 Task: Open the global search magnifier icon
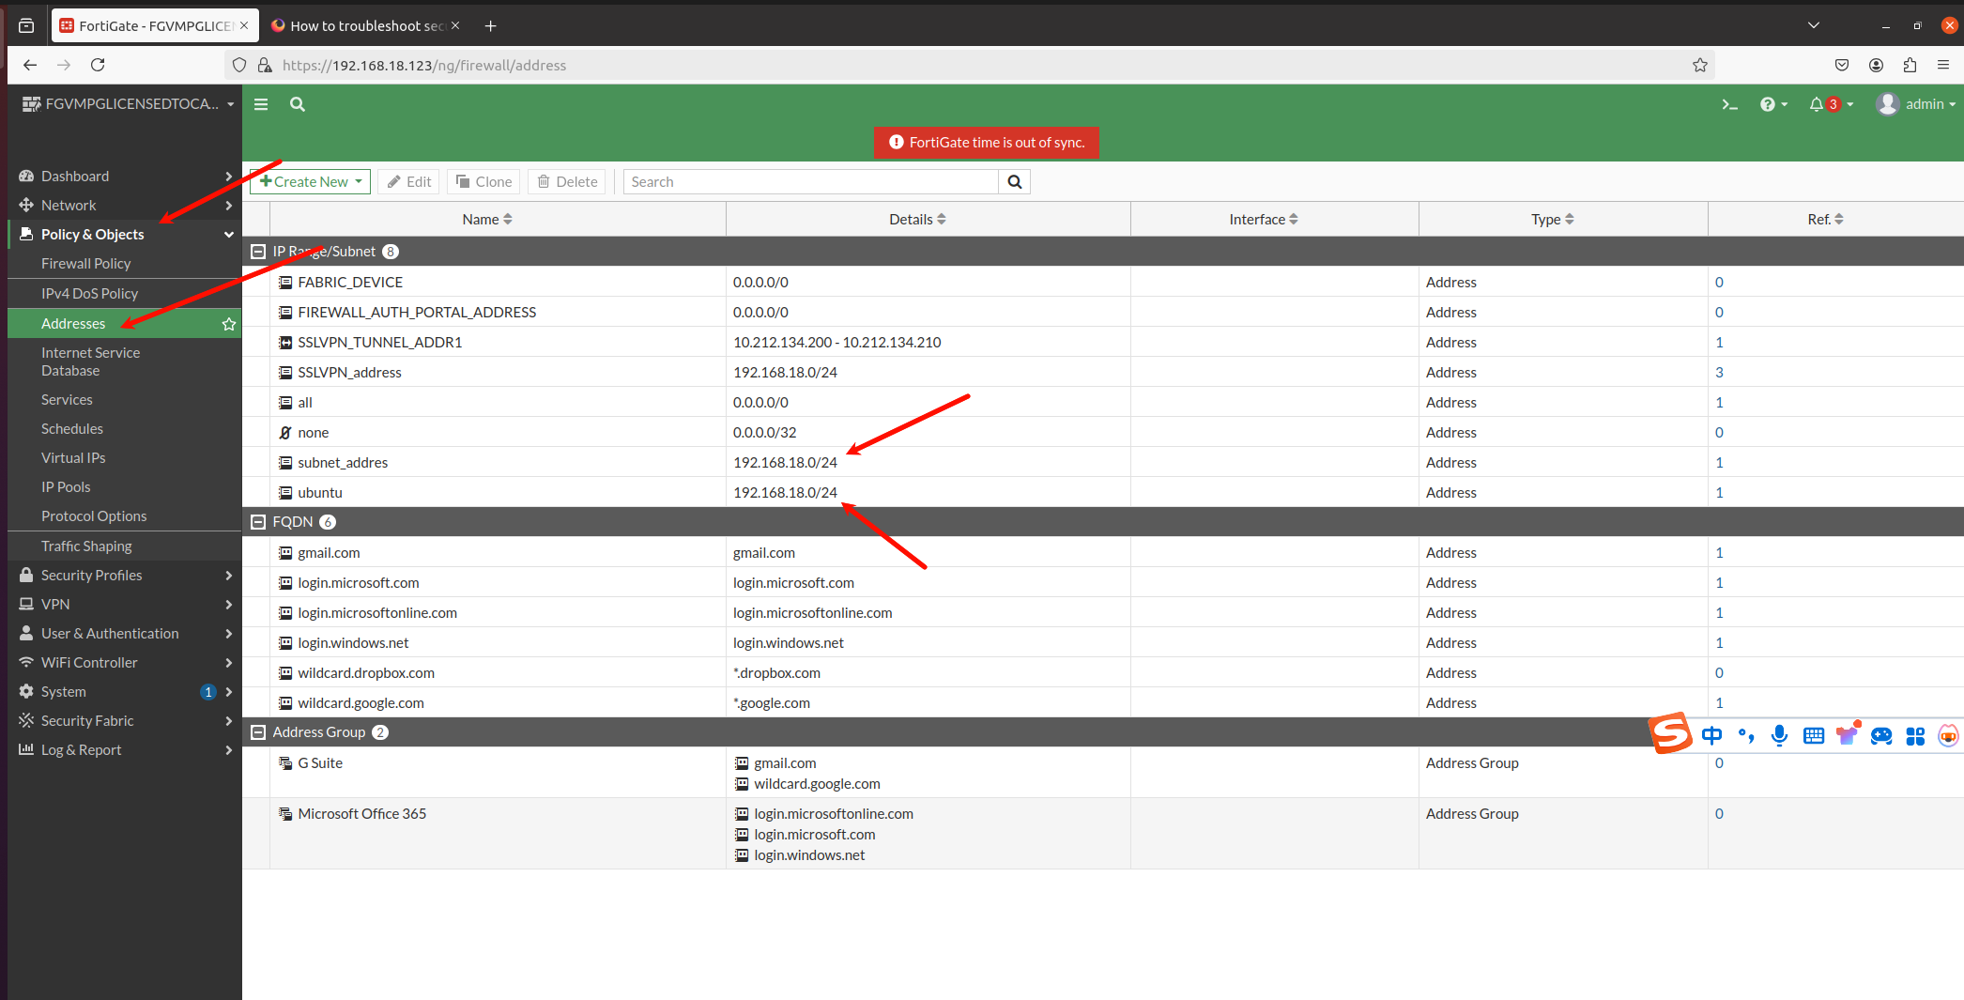click(298, 104)
